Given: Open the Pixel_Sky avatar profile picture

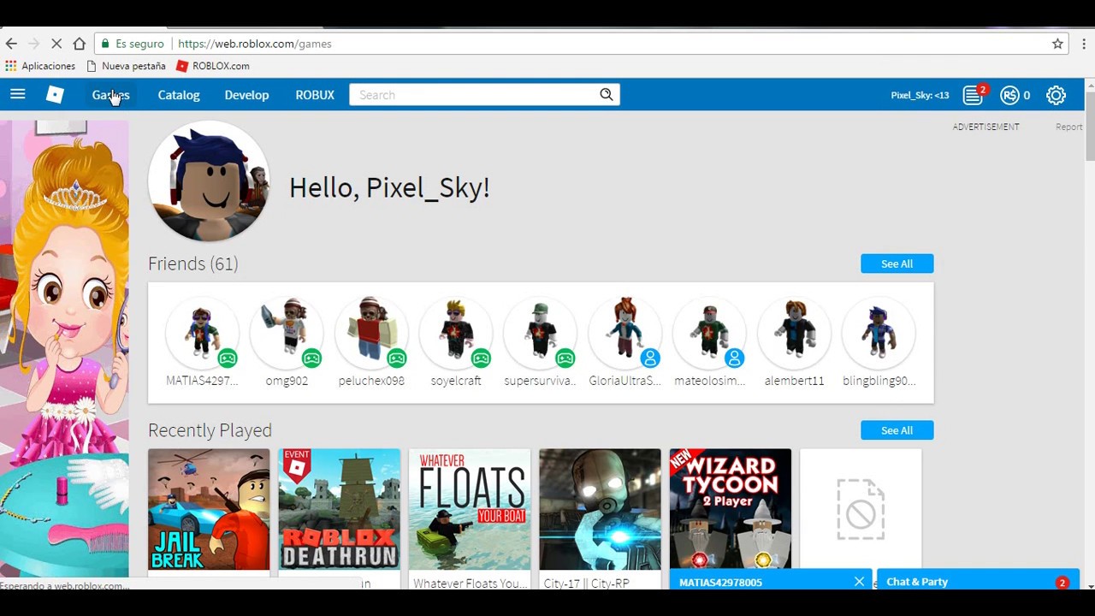Looking at the screenshot, I should (209, 181).
